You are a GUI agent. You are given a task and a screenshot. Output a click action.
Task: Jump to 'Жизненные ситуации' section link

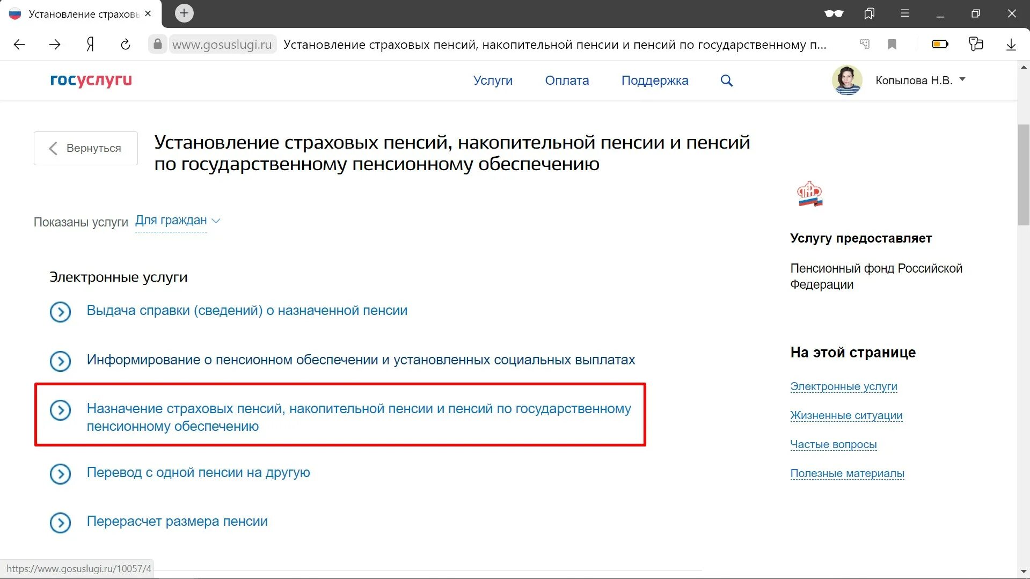tap(846, 415)
